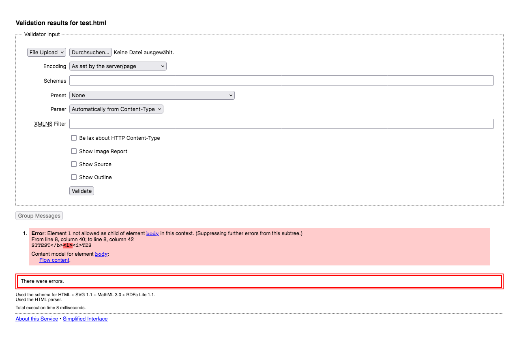Click the 'There were errors' message box
519x340 pixels.
259,281
